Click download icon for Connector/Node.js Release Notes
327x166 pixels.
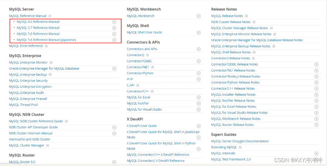pyautogui.click(x=316, y=76)
